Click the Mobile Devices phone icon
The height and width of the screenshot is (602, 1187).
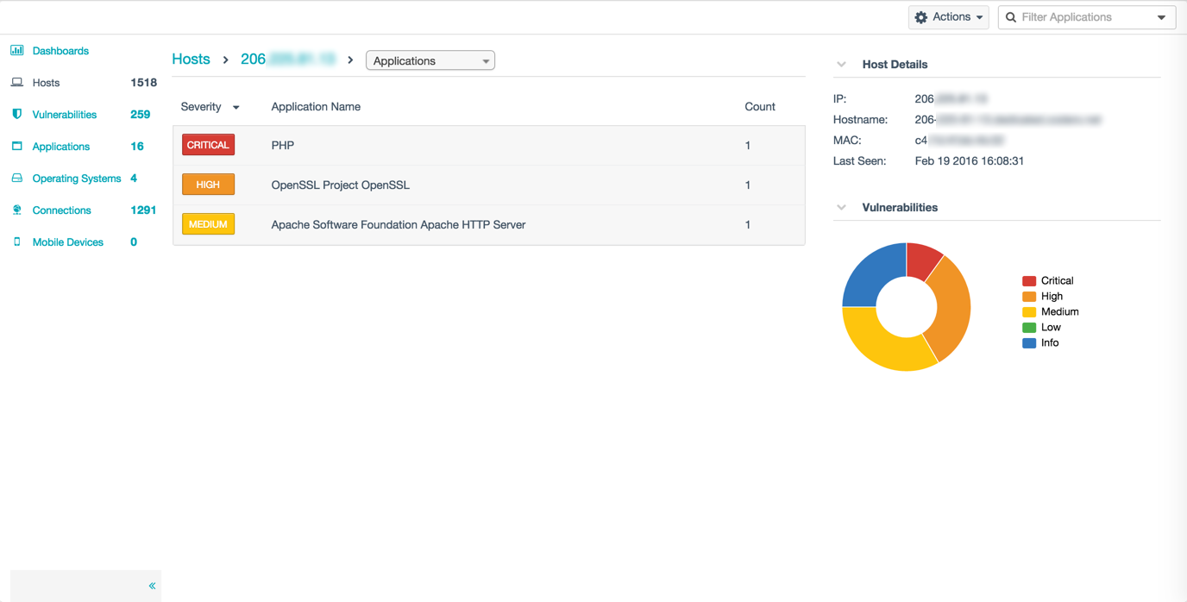coord(17,242)
